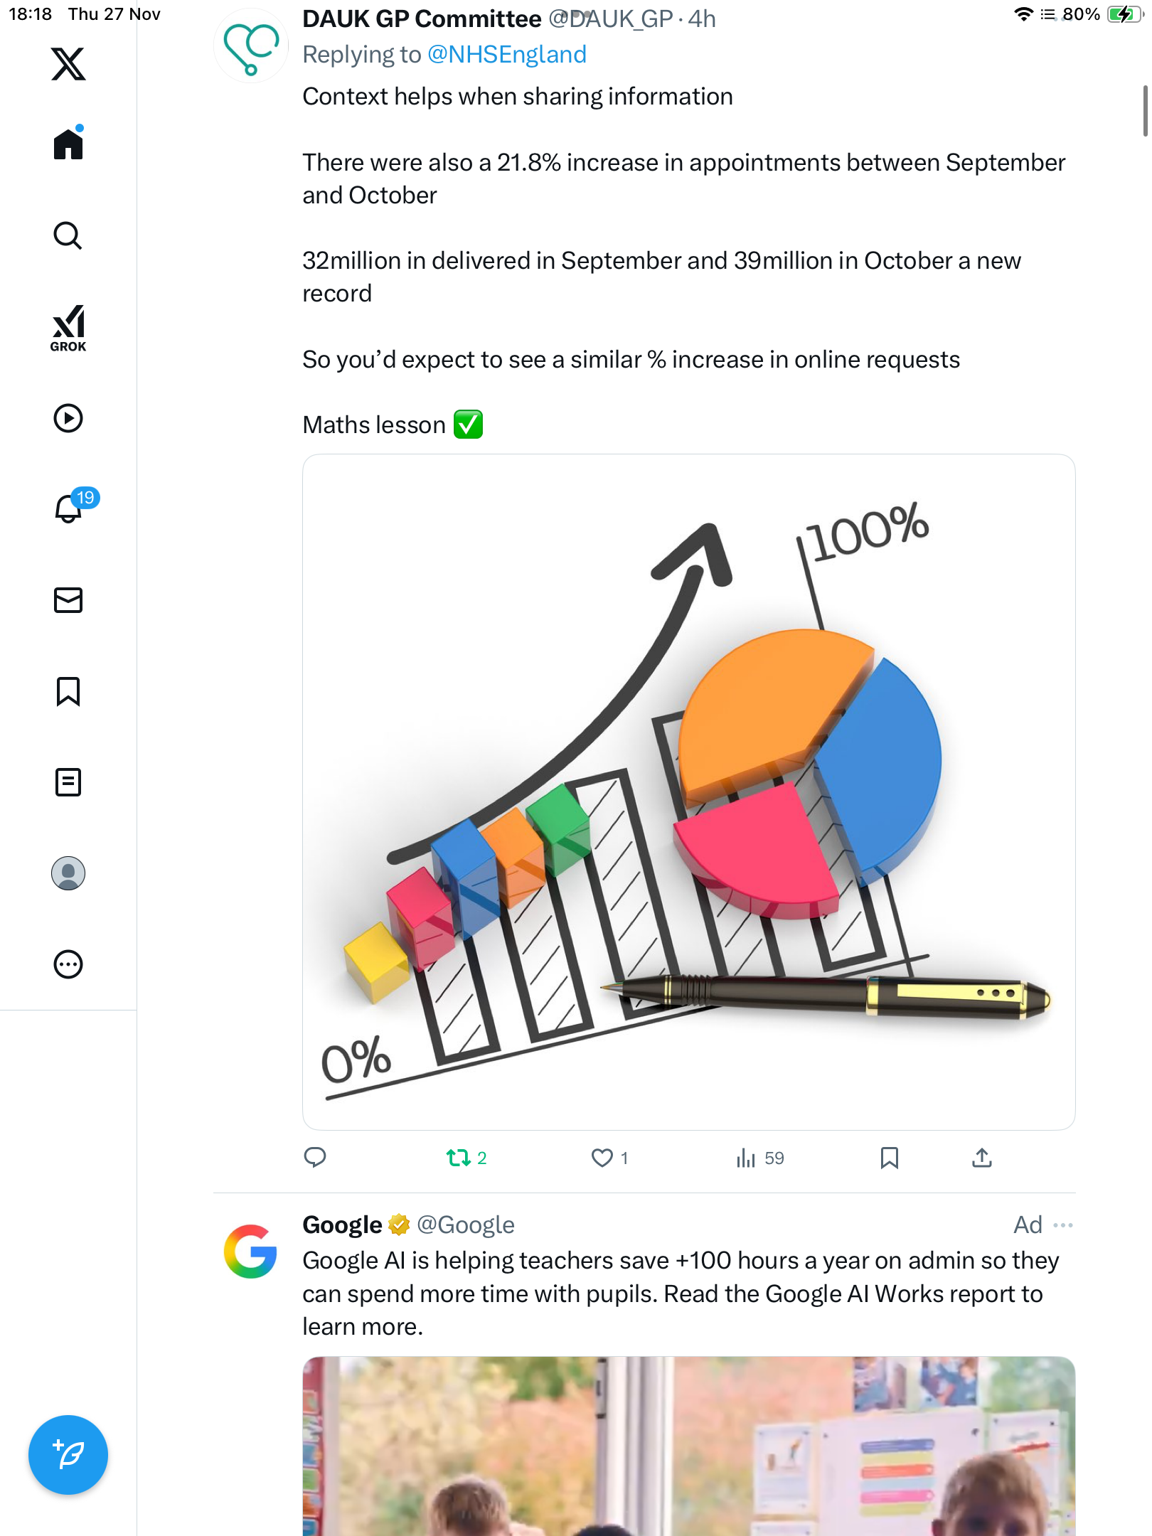This screenshot has width=1152, height=1536.
Task: Open the Search page
Action: tap(68, 235)
